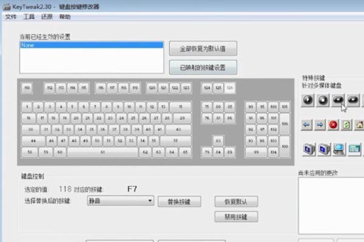
Task: Click the multimedia Stop key icon
Action: click(x=324, y=100)
